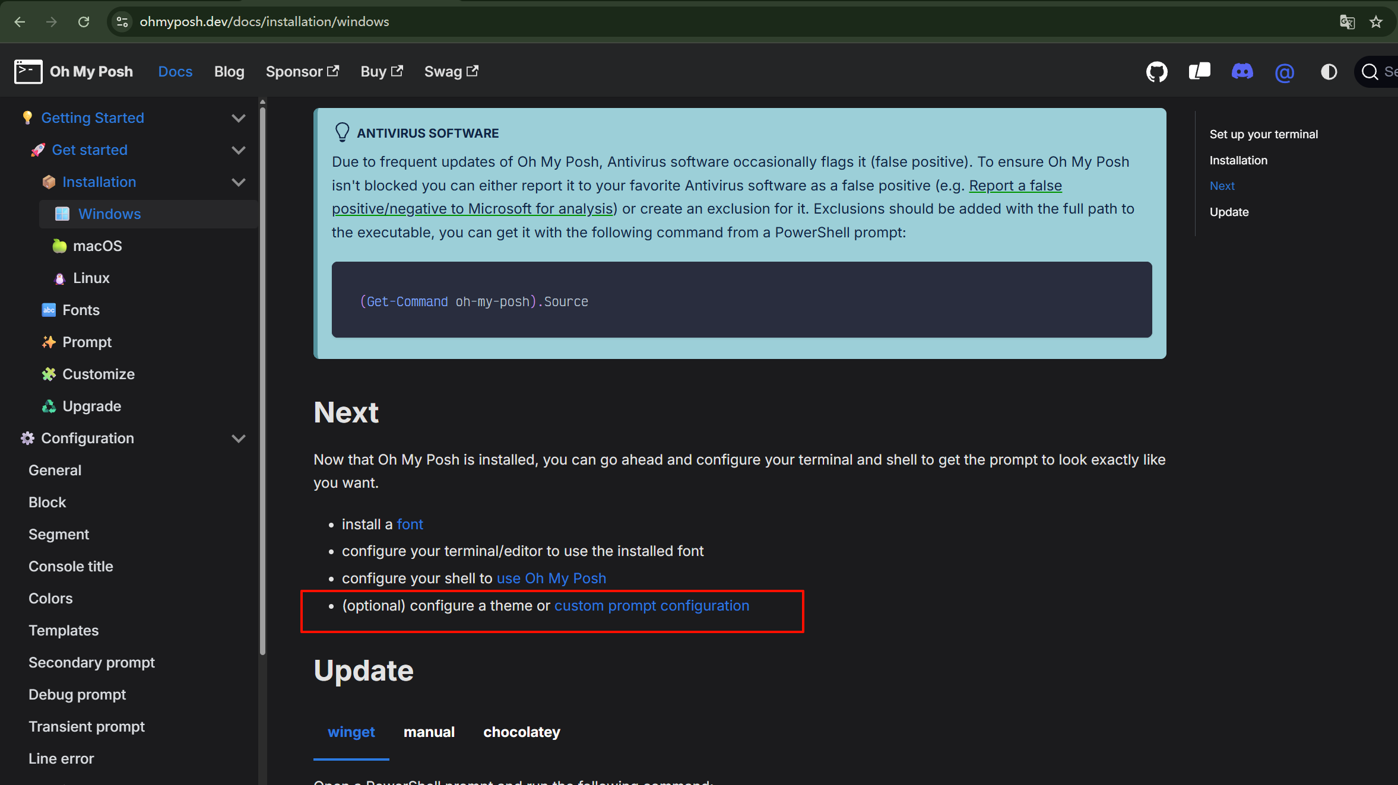Screen dimensions: 1398x785
Task: Jump to Update in table of contents
Action: pos(1229,212)
